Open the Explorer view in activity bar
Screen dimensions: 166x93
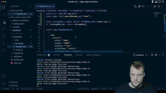coord(3,7)
